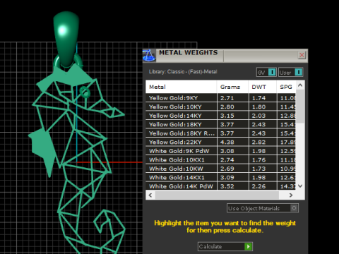
Task: Select the Yellow Gold:9KY row
Action: tap(221, 98)
